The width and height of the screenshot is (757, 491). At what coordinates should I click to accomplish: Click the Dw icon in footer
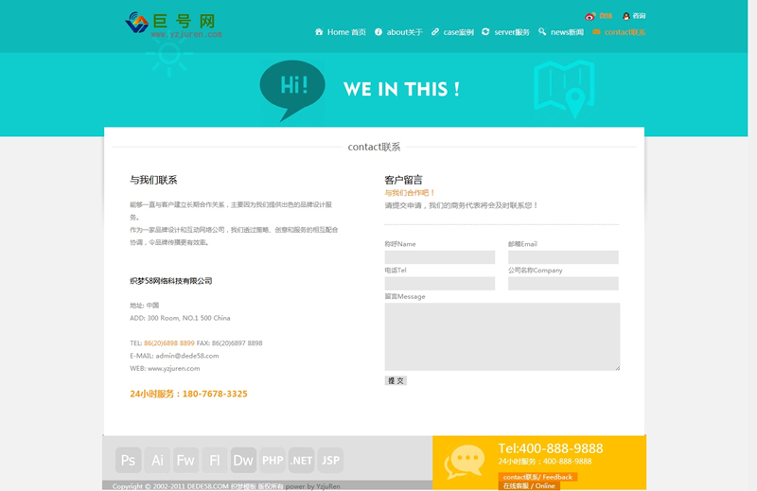pos(243,460)
